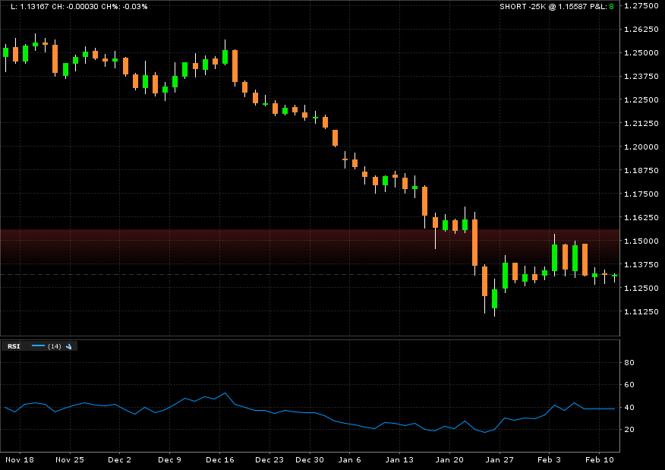The width and height of the screenshot is (665, 470).
Task: Click the 1.26250 price axis label
Action: 641,30
